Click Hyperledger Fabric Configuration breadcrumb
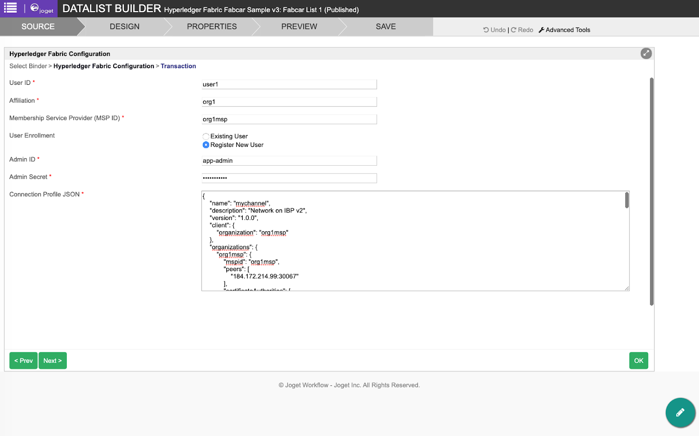The height and width of the screenshot is (436, 699). 104,66
